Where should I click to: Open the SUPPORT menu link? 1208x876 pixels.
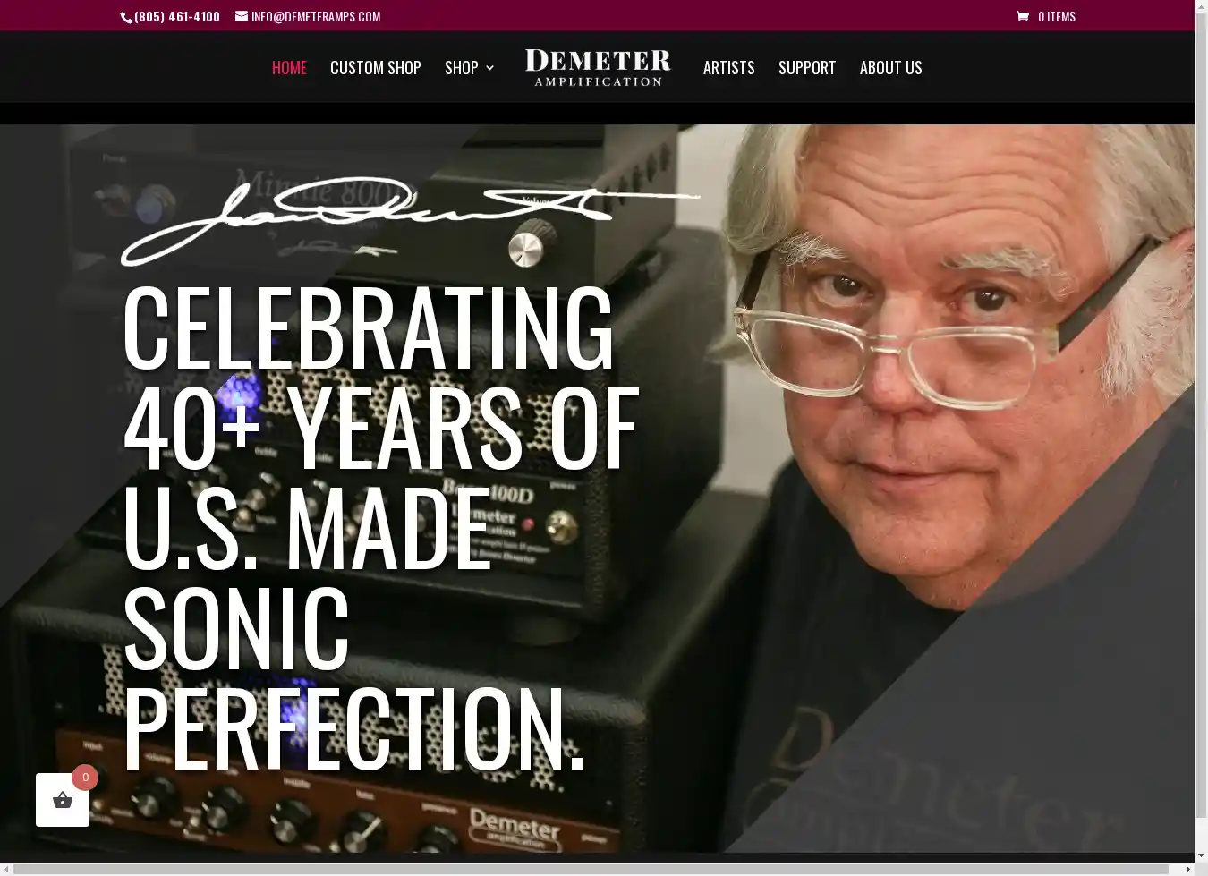pos(807,68)
